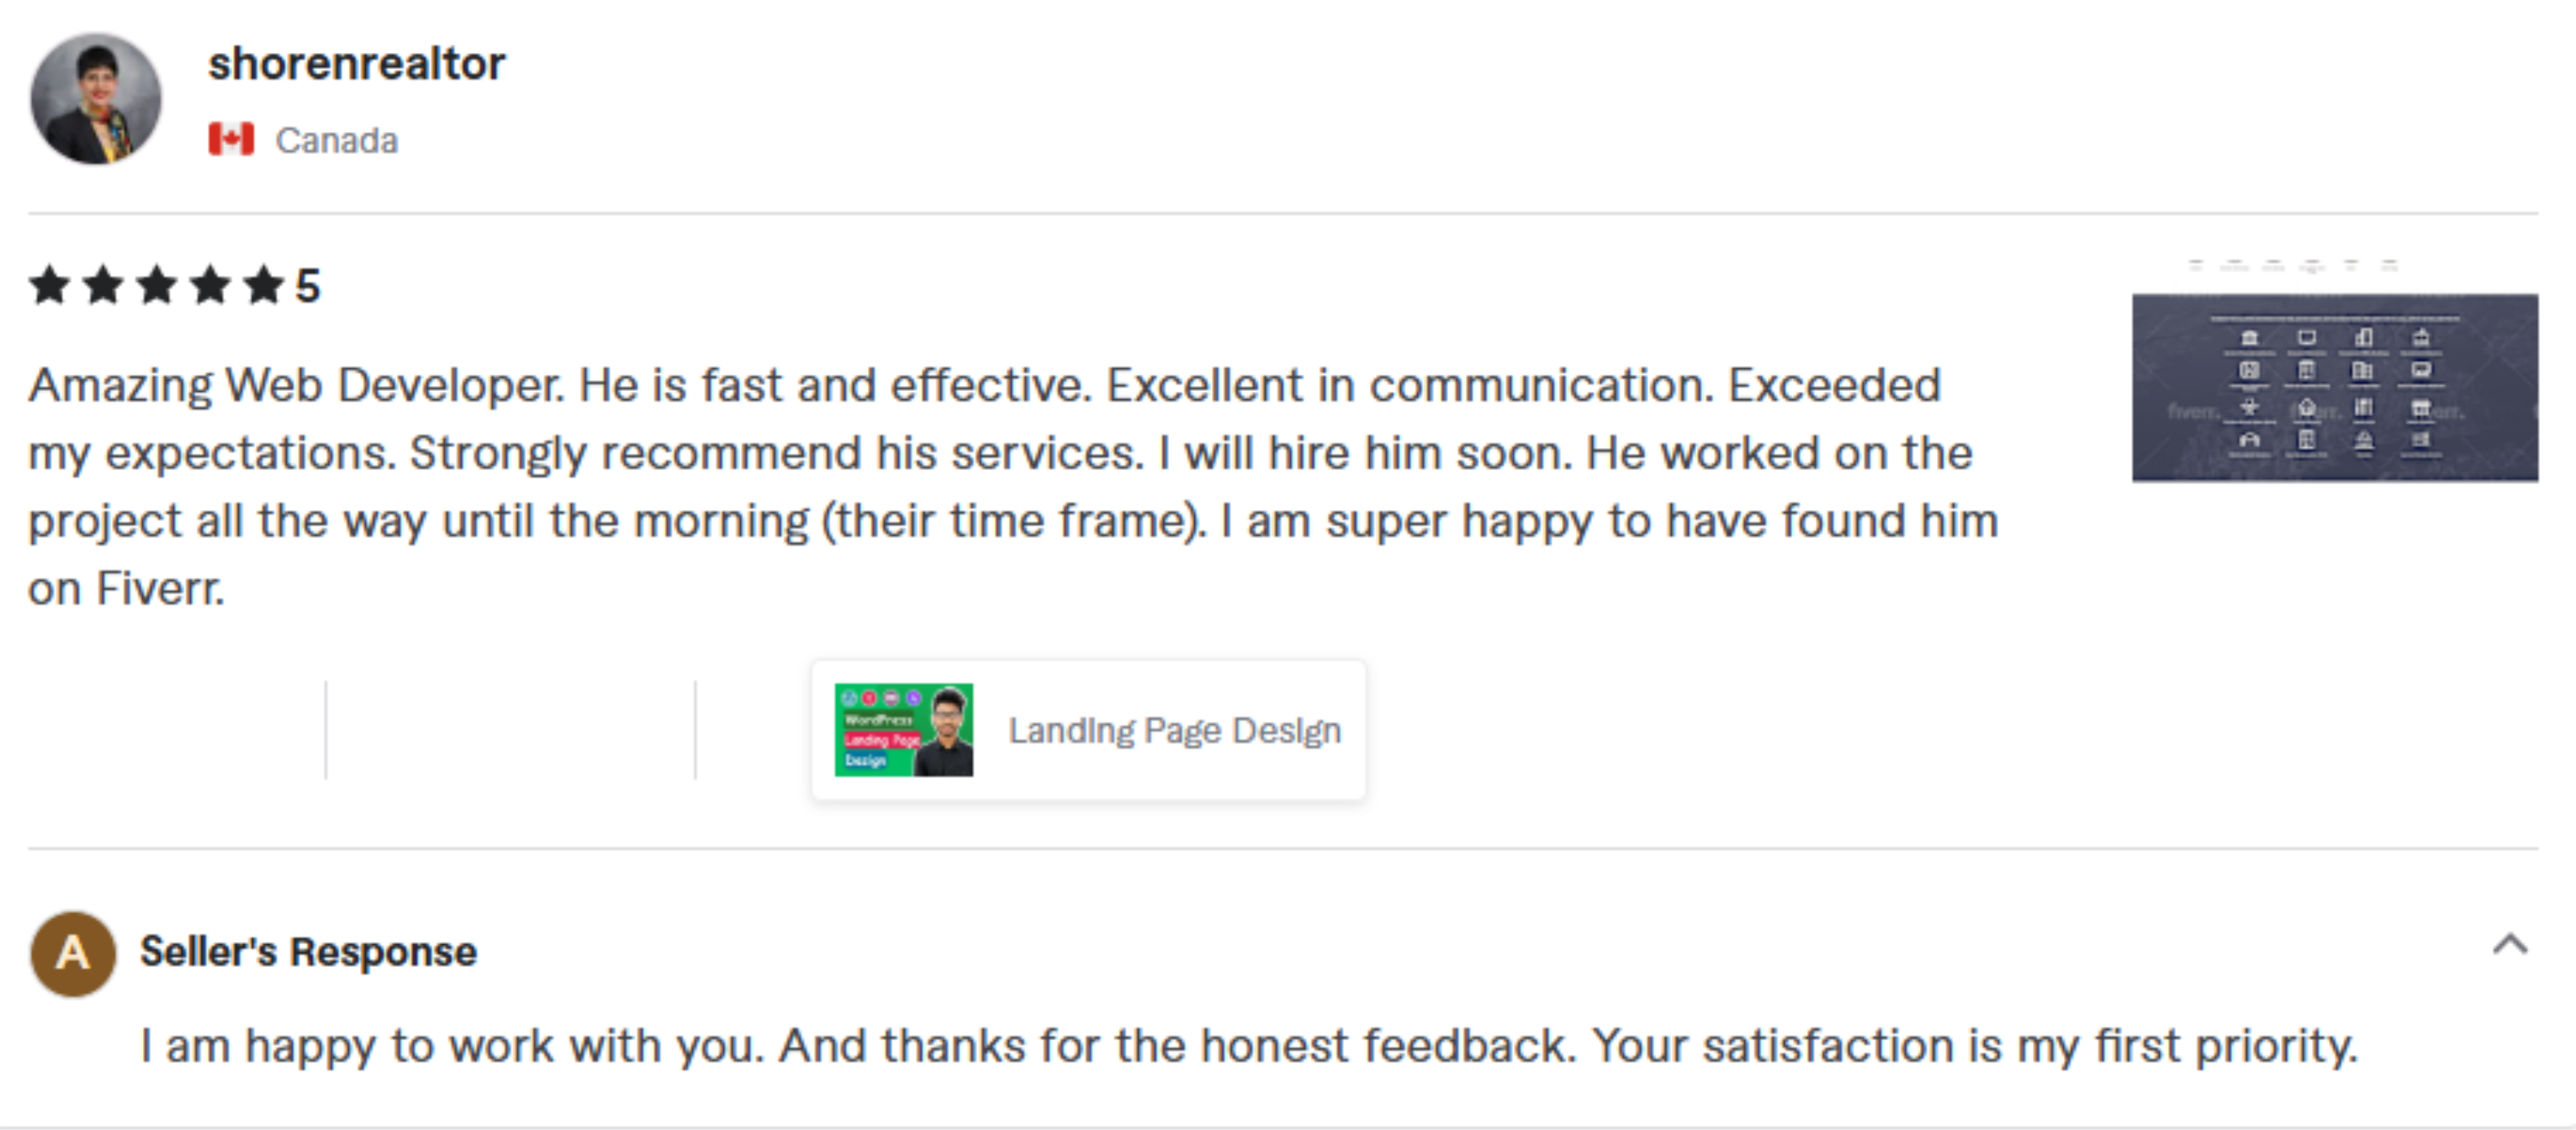Click the Canada flag icon
The image size is (2576, 1130).
tap(231, 139)
